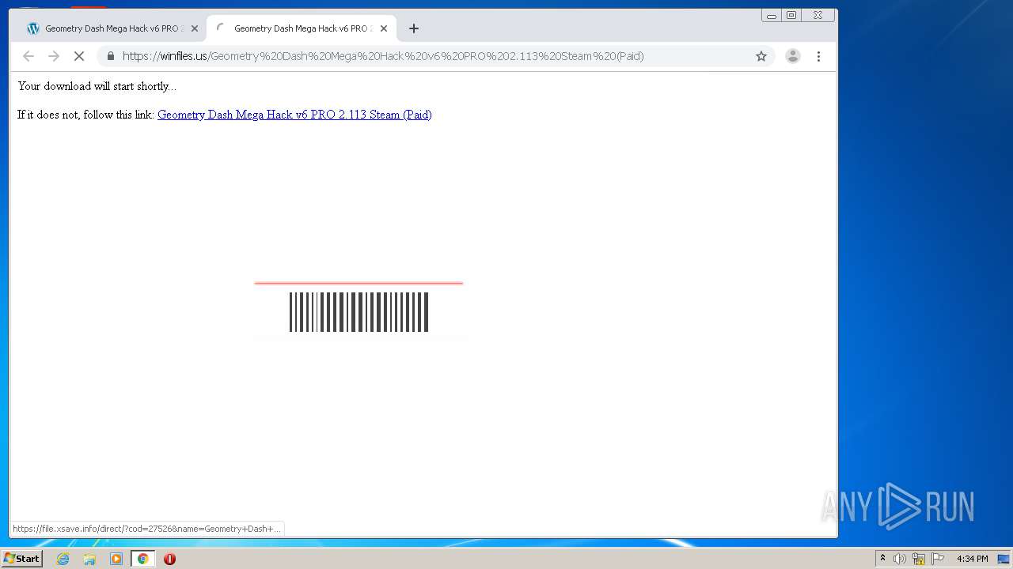Image resolution: width=1013 pixels, height=569 pixels.
Task: Open network status tray icon
Action: (919, 559)
